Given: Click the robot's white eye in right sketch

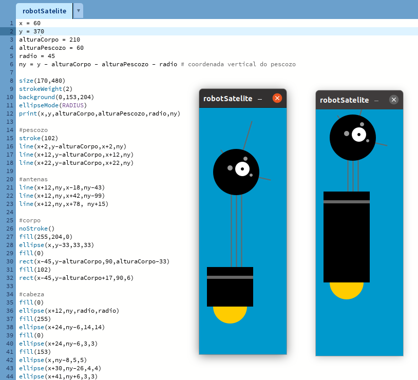Looking at the screenshot, I should point(359,135).
